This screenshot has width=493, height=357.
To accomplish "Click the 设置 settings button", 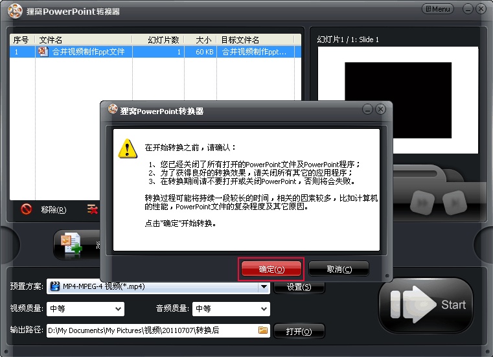I will 299,286.
